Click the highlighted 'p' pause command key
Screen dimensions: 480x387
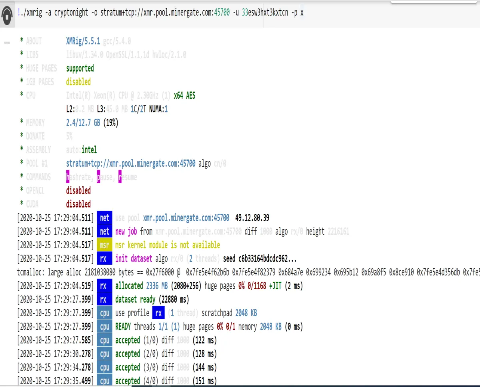click(99, 177)
